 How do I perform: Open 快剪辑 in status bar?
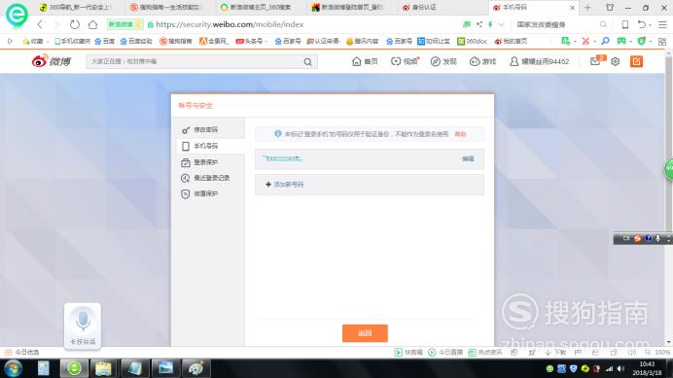coord(408,353)
